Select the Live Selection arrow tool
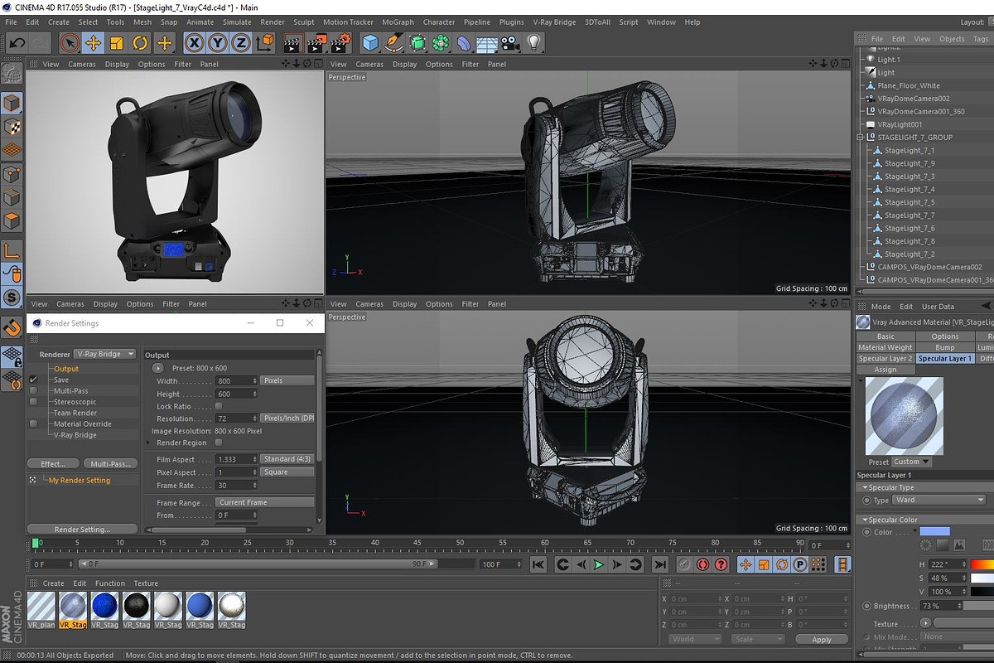994x663 pixels. click(70, 42)
